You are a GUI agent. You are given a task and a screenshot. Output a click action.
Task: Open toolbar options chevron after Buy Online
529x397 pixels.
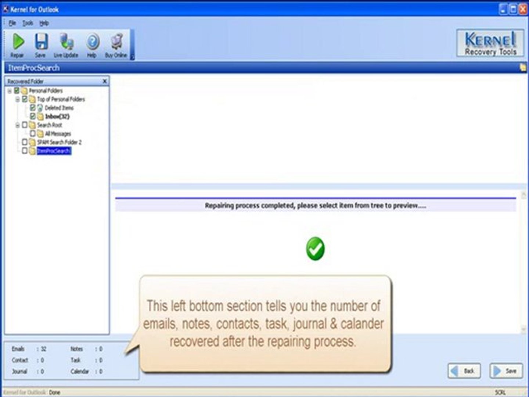coord(133,57)
